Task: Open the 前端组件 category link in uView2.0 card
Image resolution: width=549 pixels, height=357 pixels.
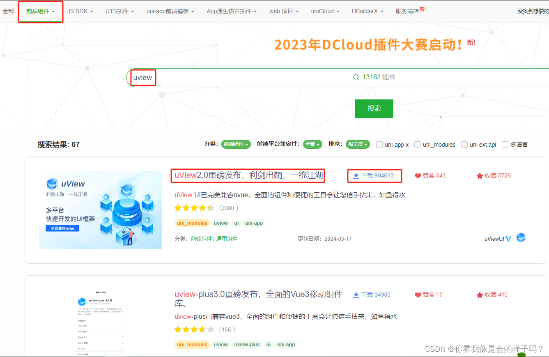Action: [201, 239]
